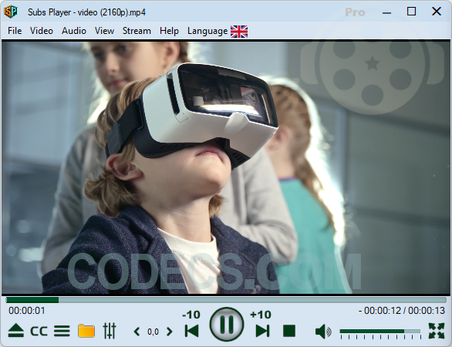Close the Subs Player window
Screen dimensions: 452x347
[x=437, y=12]
